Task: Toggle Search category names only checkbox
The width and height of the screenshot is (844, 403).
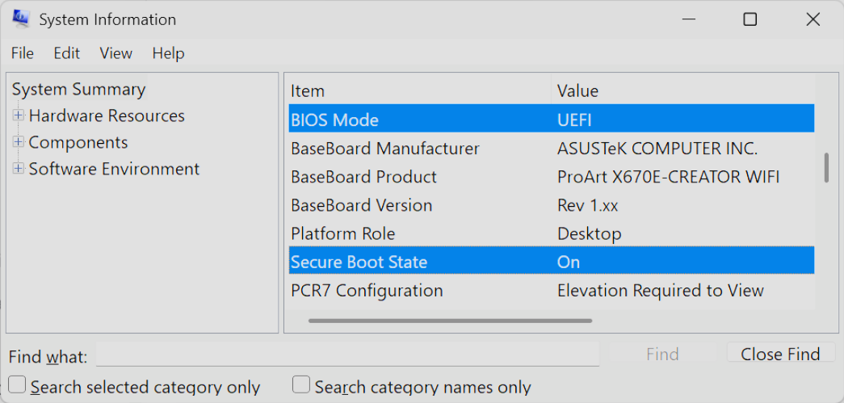Action: pos(301,385)
